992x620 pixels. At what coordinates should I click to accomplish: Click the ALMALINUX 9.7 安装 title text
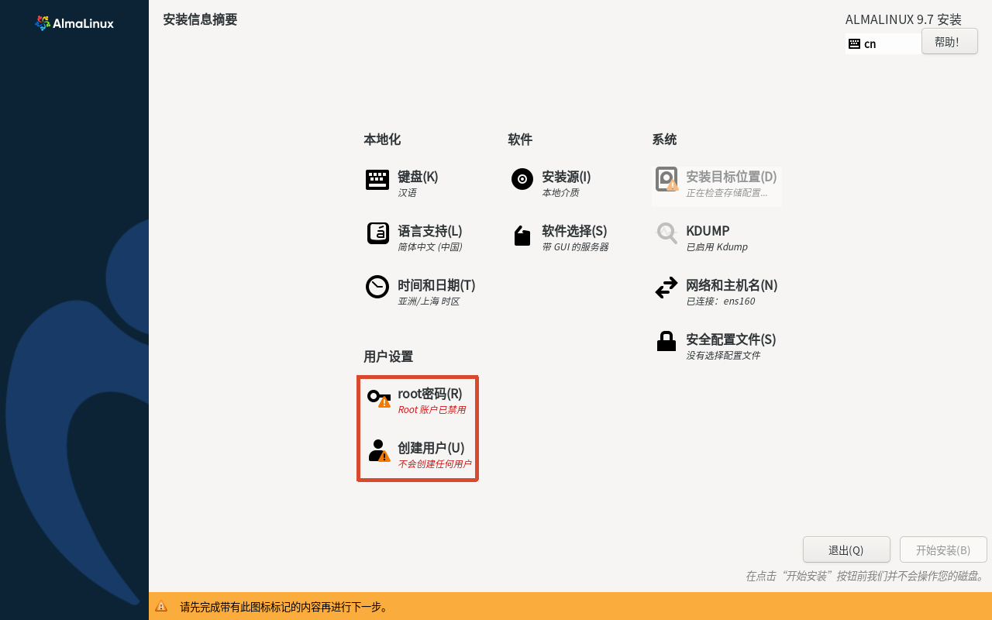tap(904, 19)
